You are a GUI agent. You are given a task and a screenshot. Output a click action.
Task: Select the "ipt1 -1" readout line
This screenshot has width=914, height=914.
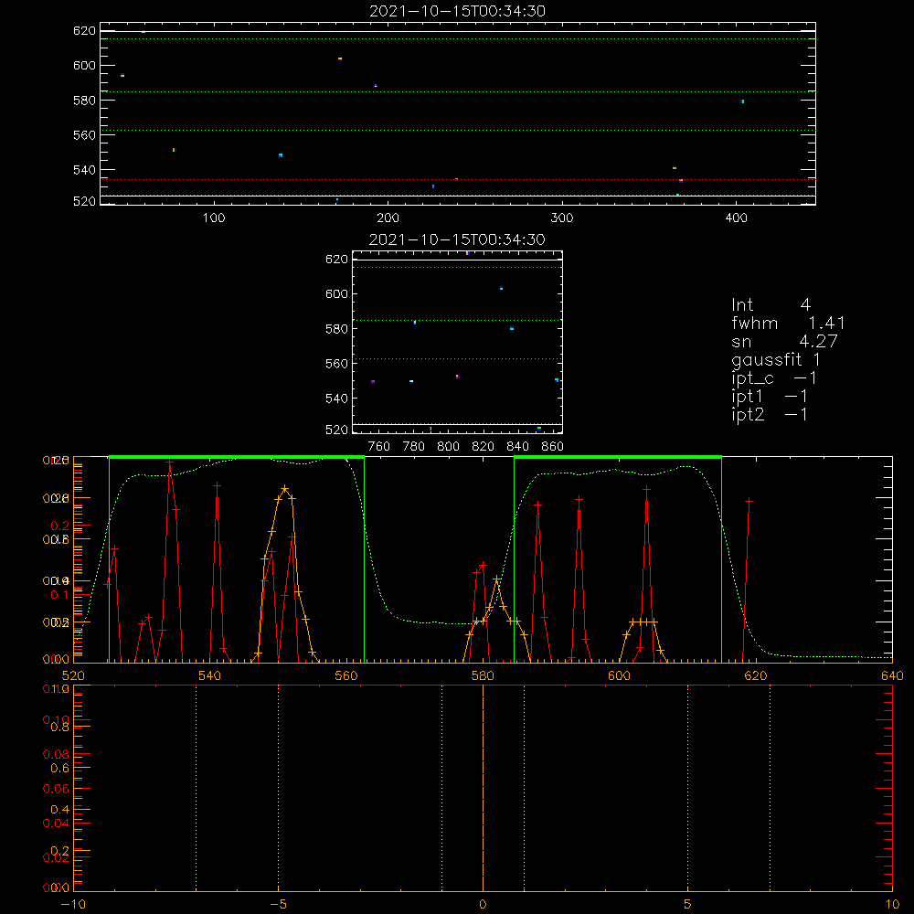(770, 397)
